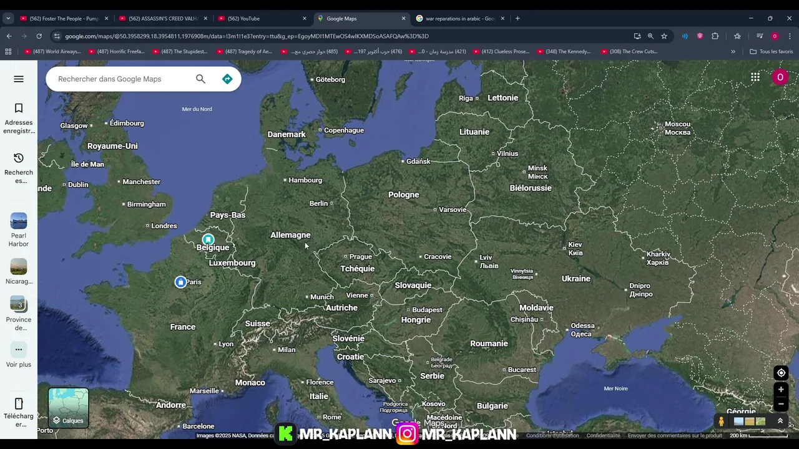Viewport: 799px width, 449px height.
Task: Open first imagery thumbnail beside the pegman
Action: 738,422
